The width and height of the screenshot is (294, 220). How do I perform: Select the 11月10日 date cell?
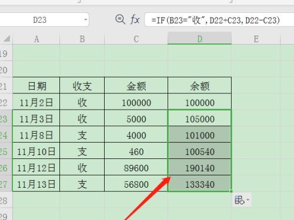[x=36, y=151]
